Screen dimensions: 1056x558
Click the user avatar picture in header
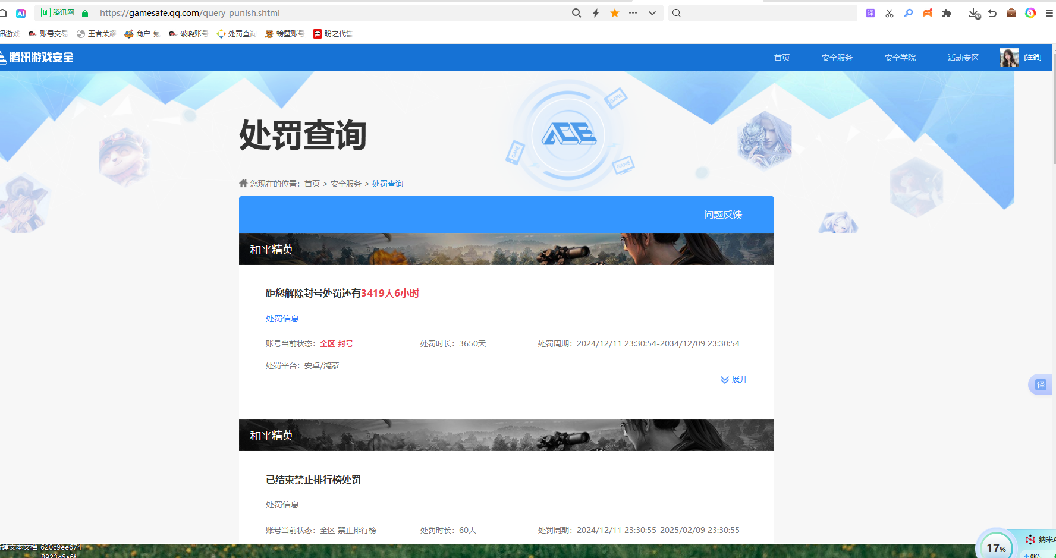point(1009,58)
